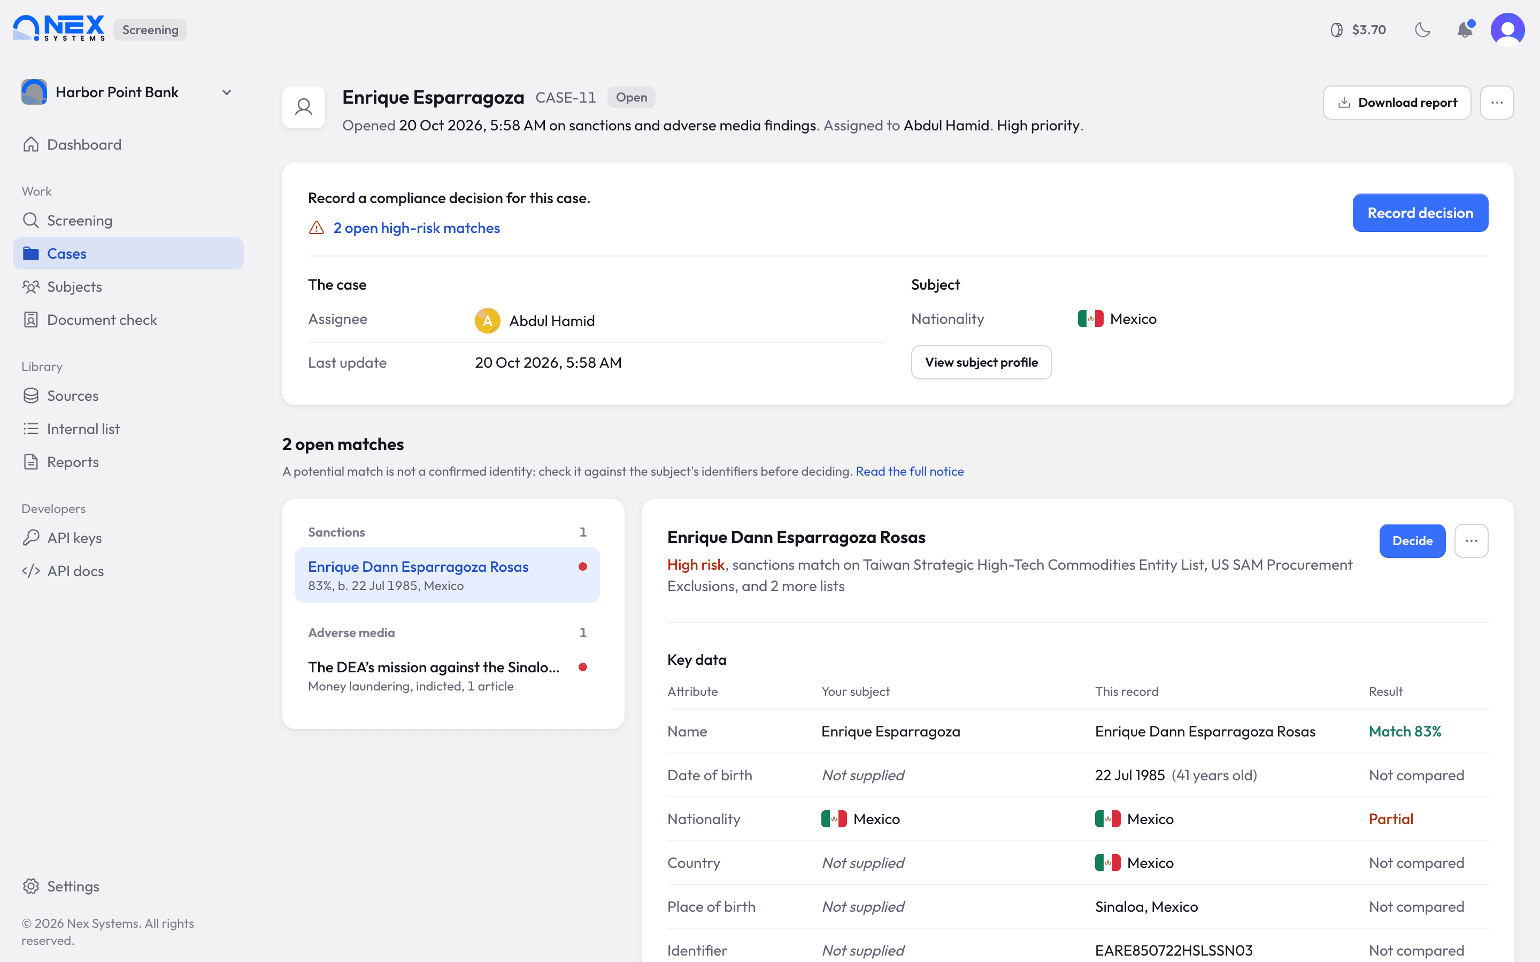Select the DEA's mission adverse media match
1540x962 pixels.
(x=448, y=676)
